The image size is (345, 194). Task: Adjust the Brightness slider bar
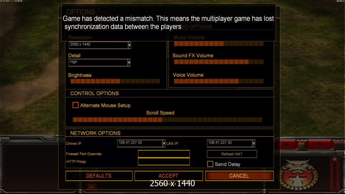115,81
